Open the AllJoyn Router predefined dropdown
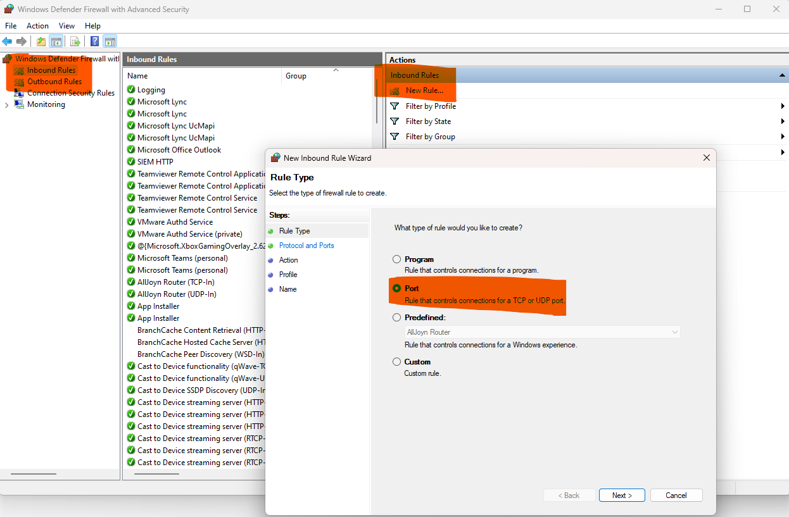The width and height of the screenshot is (789, 517). click(542, 332)
